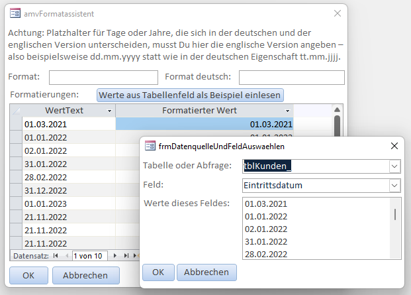Go to previous record in navigation bar
The width and height of the screenshot is (411, 295).
(x=67, y=256)
